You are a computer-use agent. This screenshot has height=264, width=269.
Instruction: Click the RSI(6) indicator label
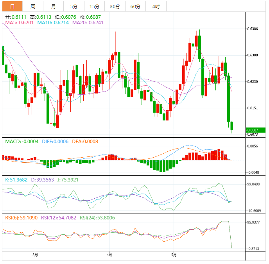(20, 218)
